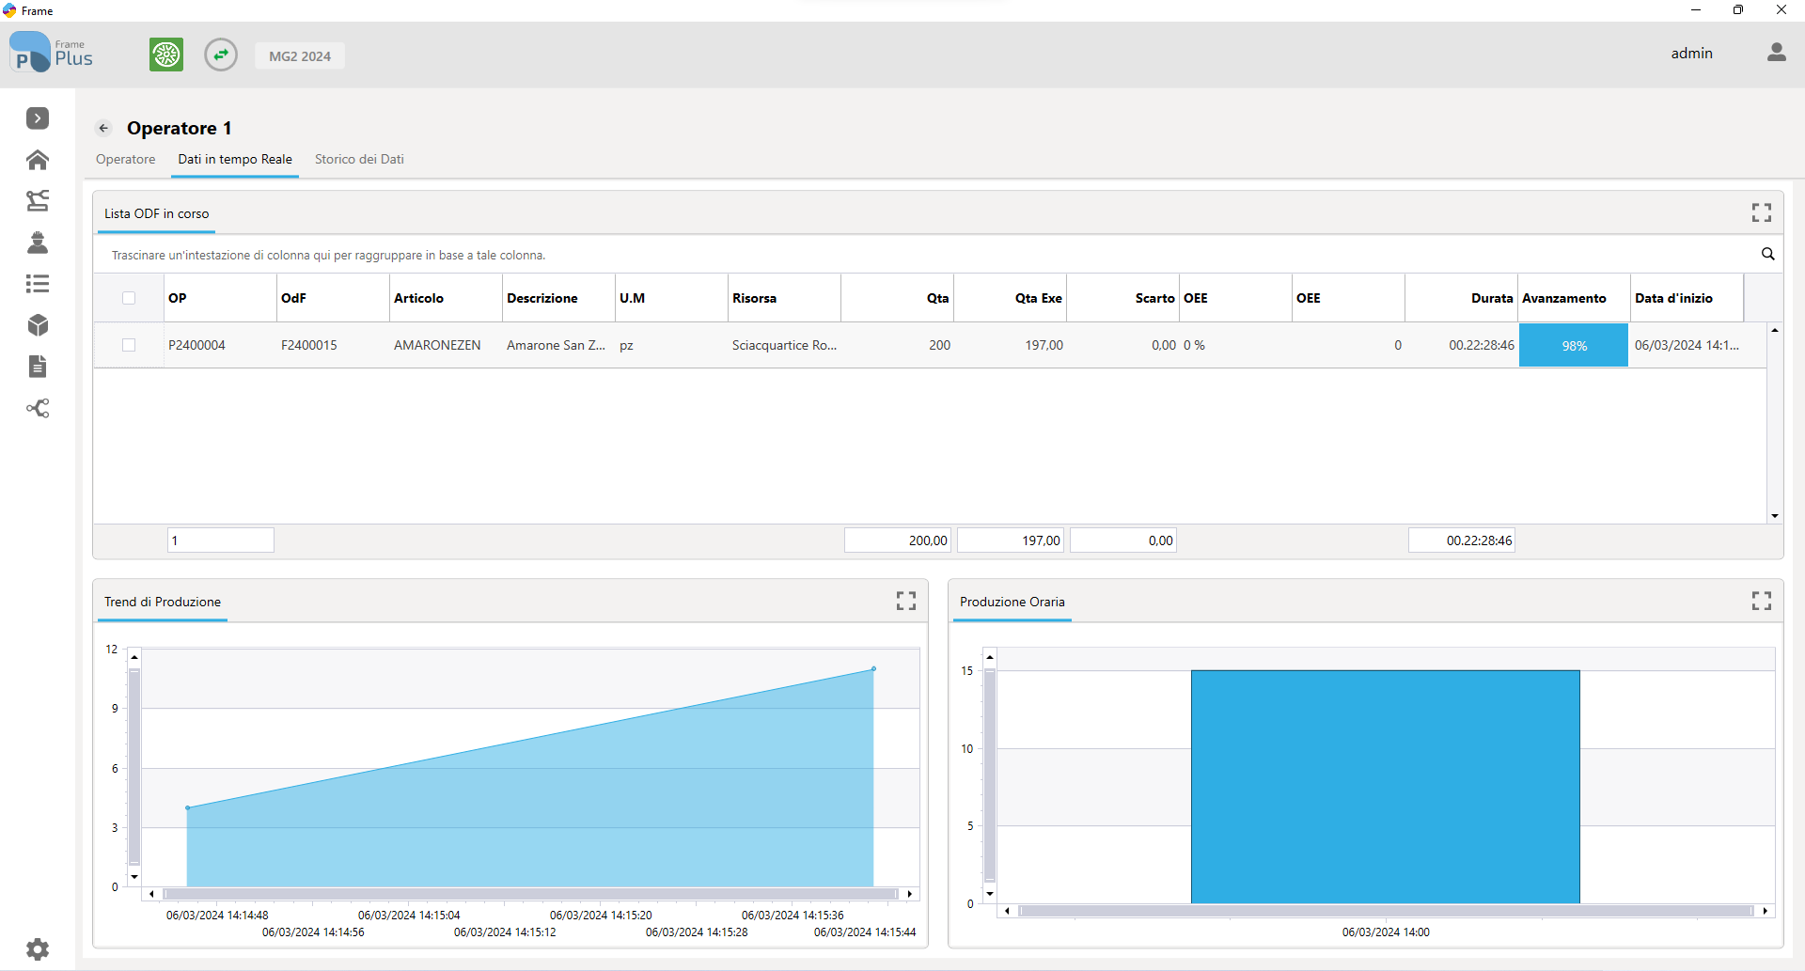This screenshot has width=1805, height=971.
Task: Open the list view sidebar icon
Action: [x=38, y=284]
